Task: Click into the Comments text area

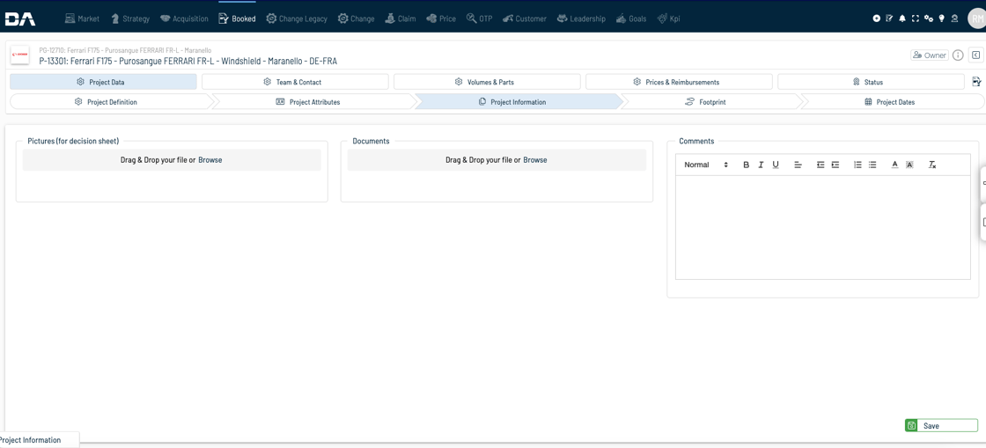Action: 822,227
